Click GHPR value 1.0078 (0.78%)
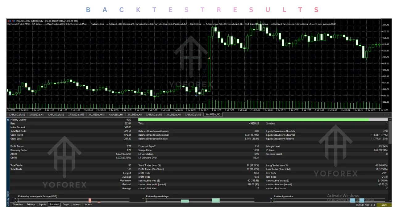 [x=123, y=158]
